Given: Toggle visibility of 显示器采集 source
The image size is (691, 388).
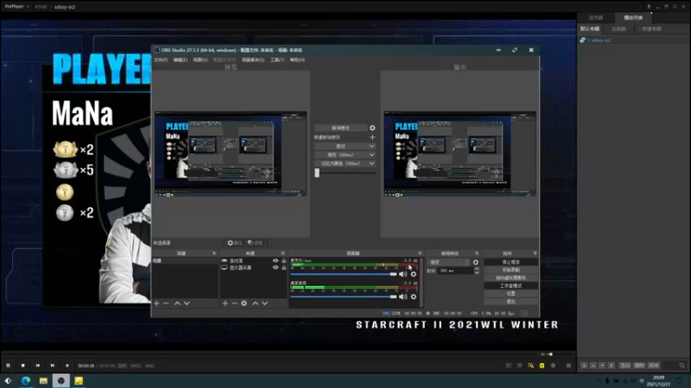Looking at the screenshot, I should (x=276, y=267).
